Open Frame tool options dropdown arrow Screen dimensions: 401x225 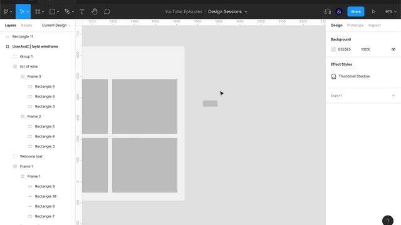click(x=43, y=12)
